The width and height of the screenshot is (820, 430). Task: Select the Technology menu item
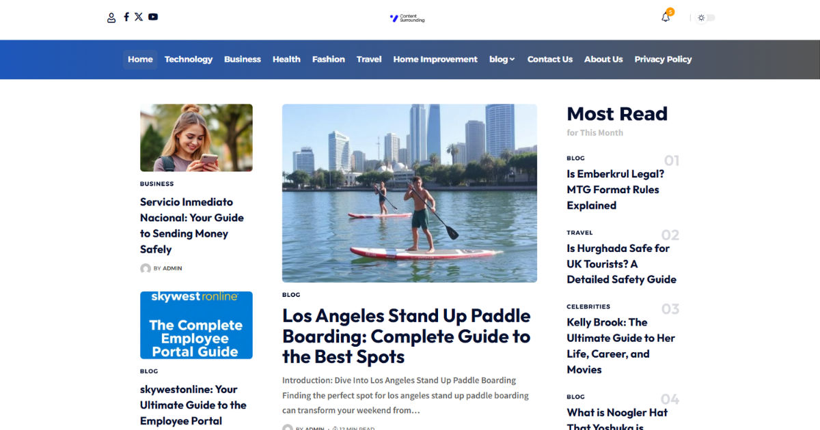189,59
